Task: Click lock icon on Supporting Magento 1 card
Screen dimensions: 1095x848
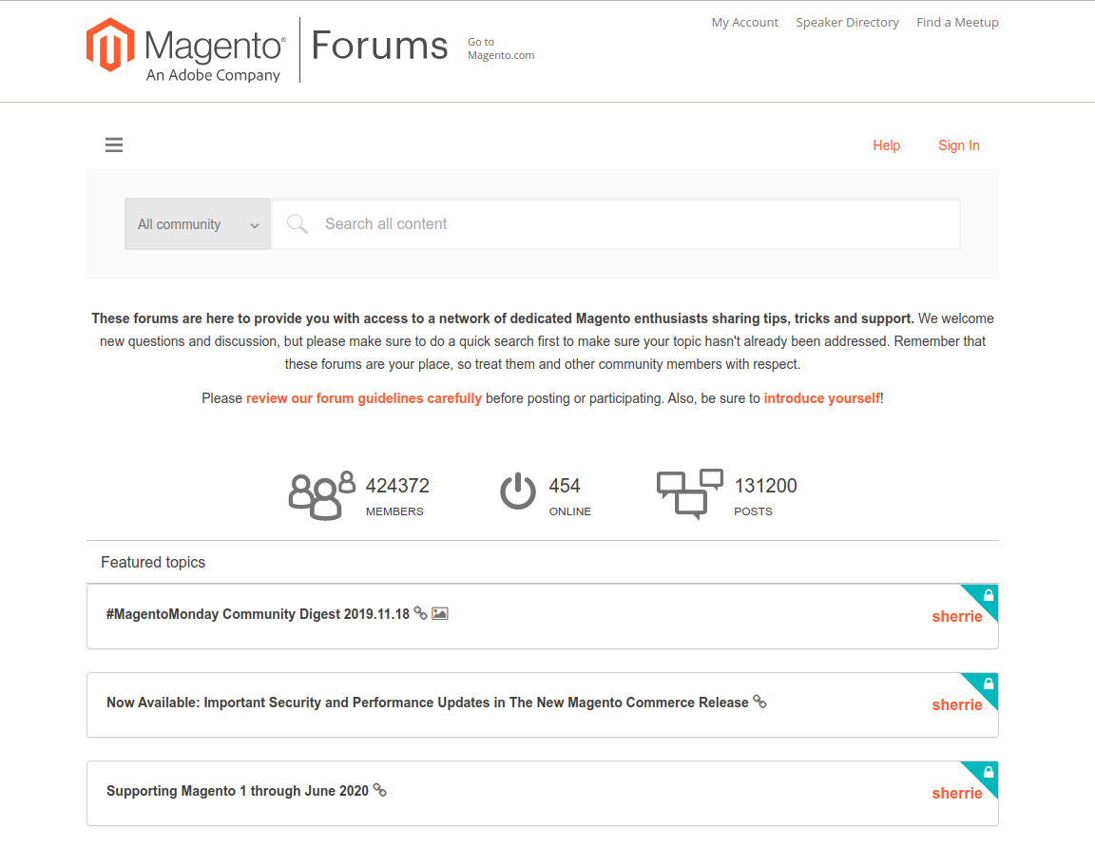Action: (x=989, y=772)
